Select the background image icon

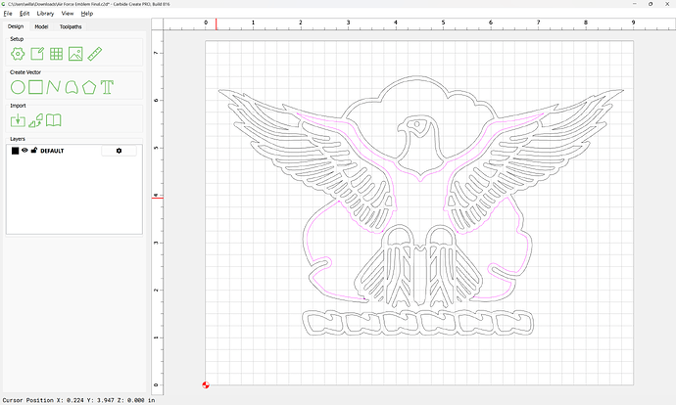point(75,54)
